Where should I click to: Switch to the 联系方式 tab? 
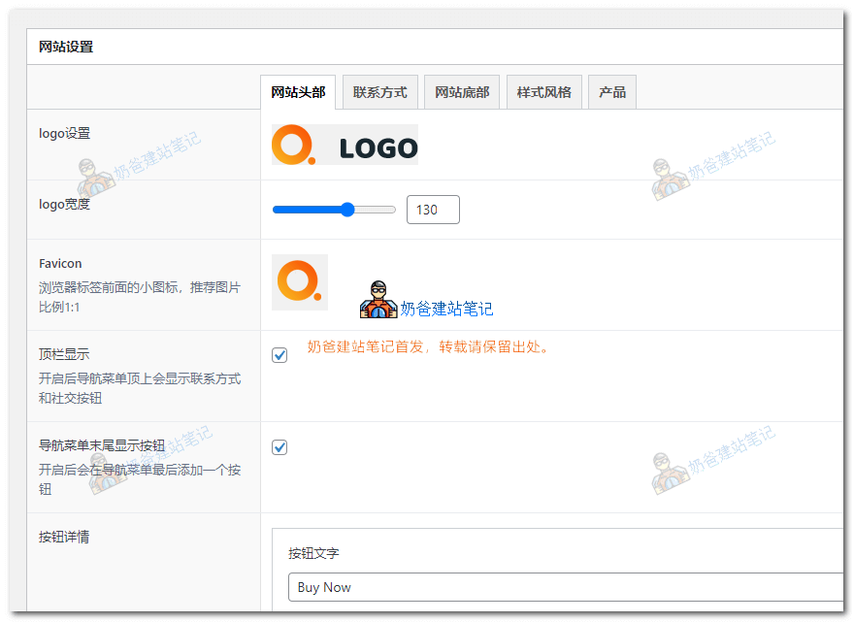(x=379, y=91)
